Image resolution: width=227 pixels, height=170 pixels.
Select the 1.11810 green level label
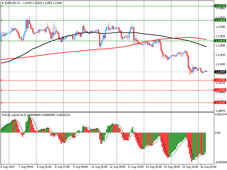point(220,41)
